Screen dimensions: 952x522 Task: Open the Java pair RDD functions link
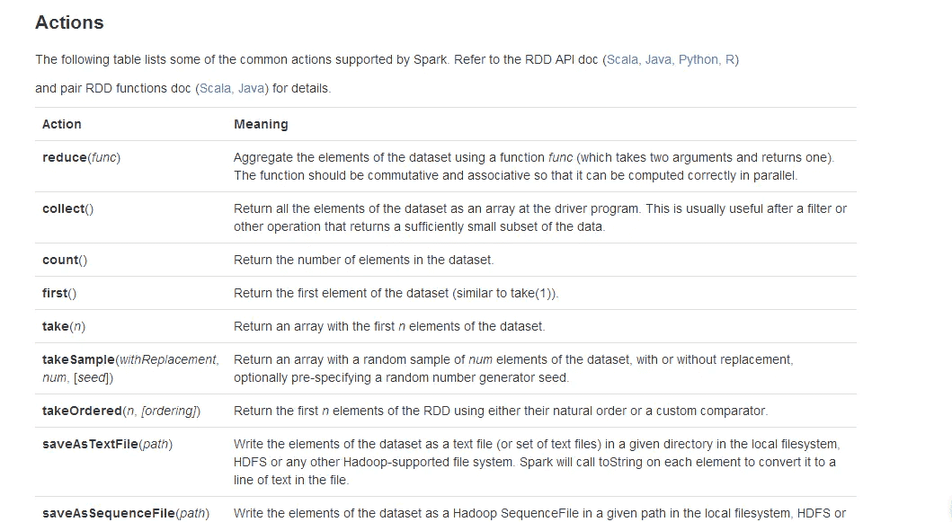pos(251,88)
